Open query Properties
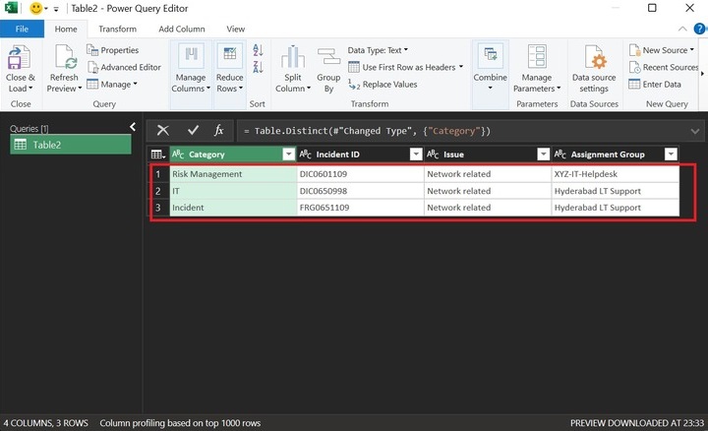 [112, 50]
